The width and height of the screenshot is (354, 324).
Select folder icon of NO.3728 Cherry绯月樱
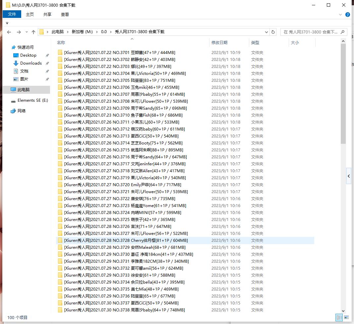pyautogui.click(x=60, y=241)
